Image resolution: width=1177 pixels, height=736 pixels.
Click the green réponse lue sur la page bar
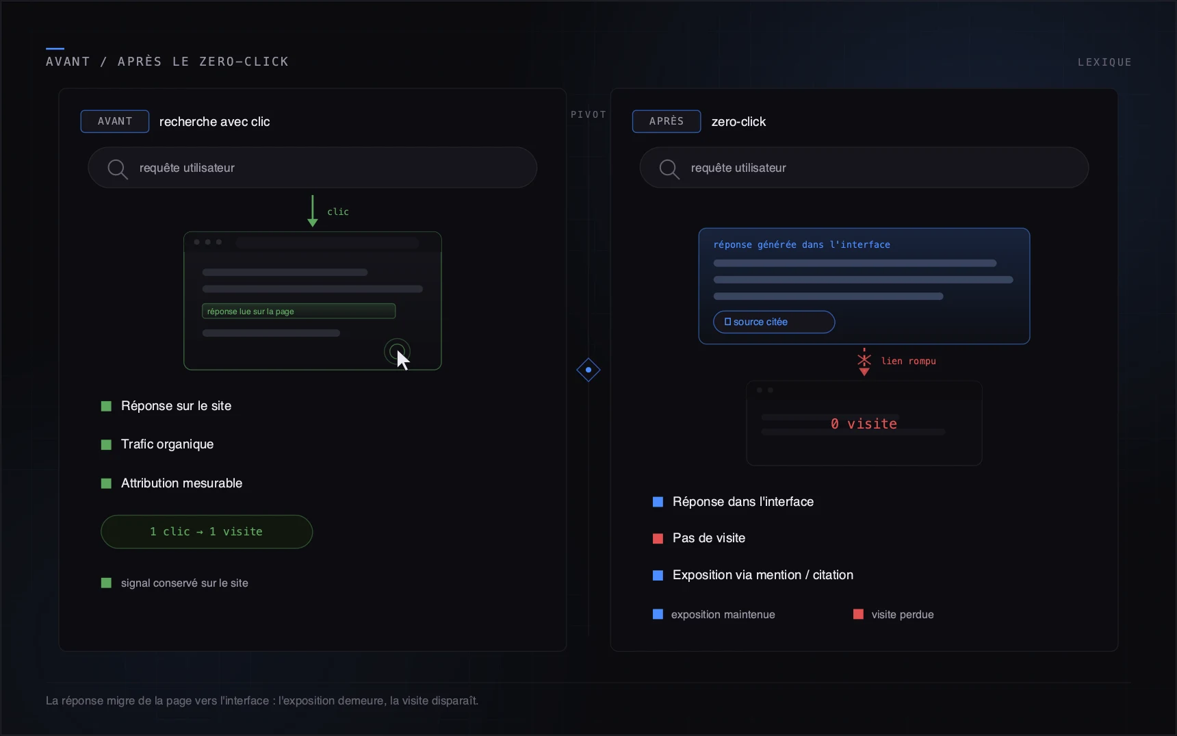pos(298,311)
